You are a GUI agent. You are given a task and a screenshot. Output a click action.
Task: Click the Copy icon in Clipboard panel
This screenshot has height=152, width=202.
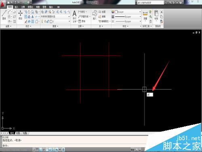[x=162, y=17]
